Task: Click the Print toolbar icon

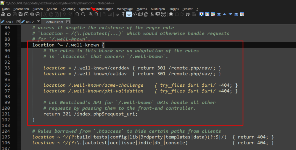Action: tap(38, 14)
